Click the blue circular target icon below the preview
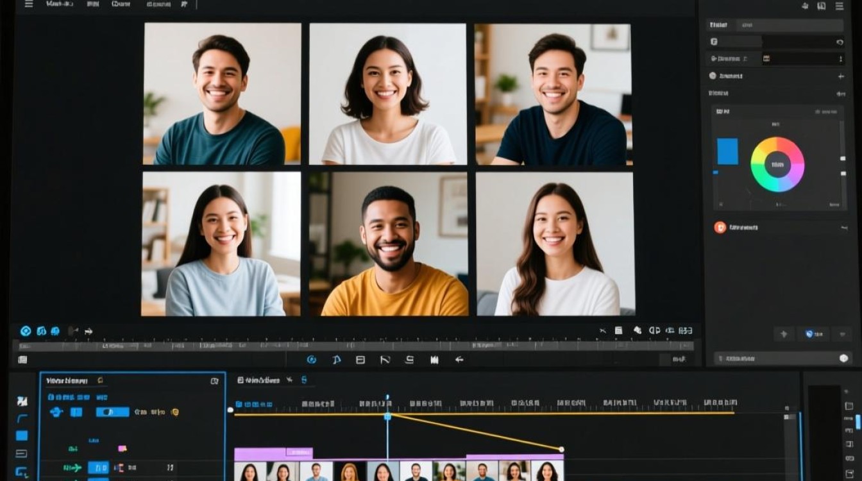The image size is (862, 481). pyautogui.click(x=26, y=331)
